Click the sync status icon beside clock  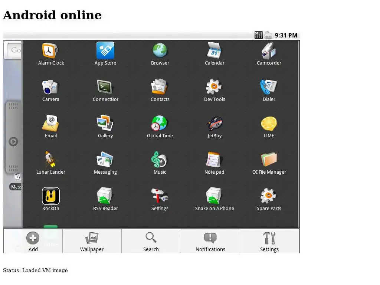tap(268, 35)
